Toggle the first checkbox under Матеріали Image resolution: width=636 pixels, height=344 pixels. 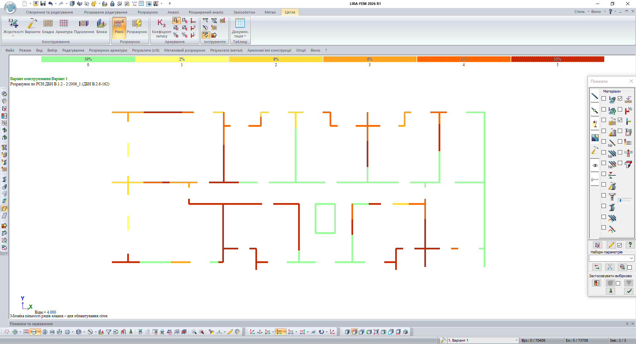(x=604, y=99)
